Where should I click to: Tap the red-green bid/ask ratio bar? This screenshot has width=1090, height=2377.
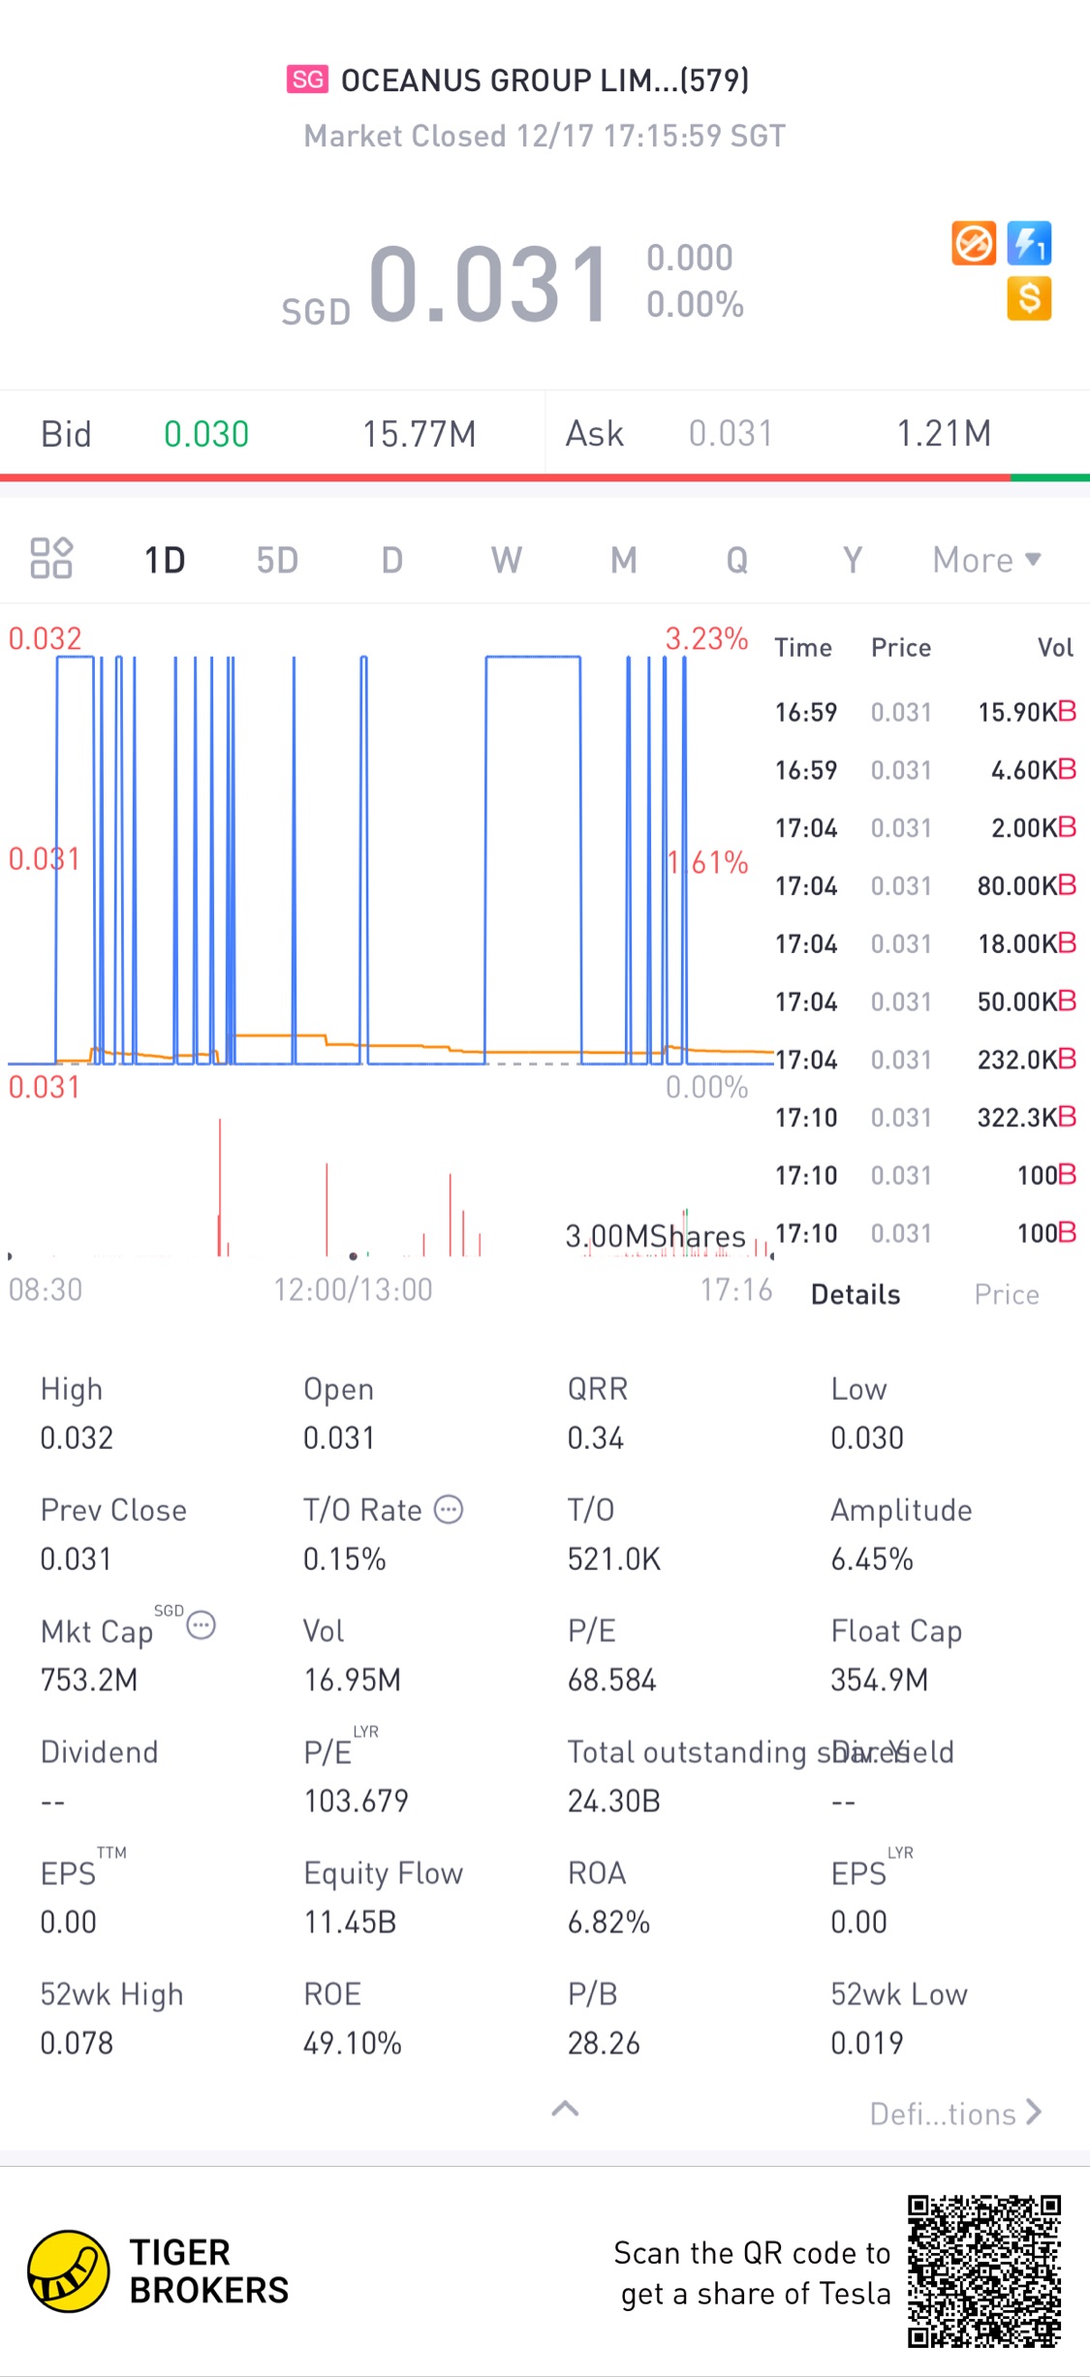tap(545, 478)
